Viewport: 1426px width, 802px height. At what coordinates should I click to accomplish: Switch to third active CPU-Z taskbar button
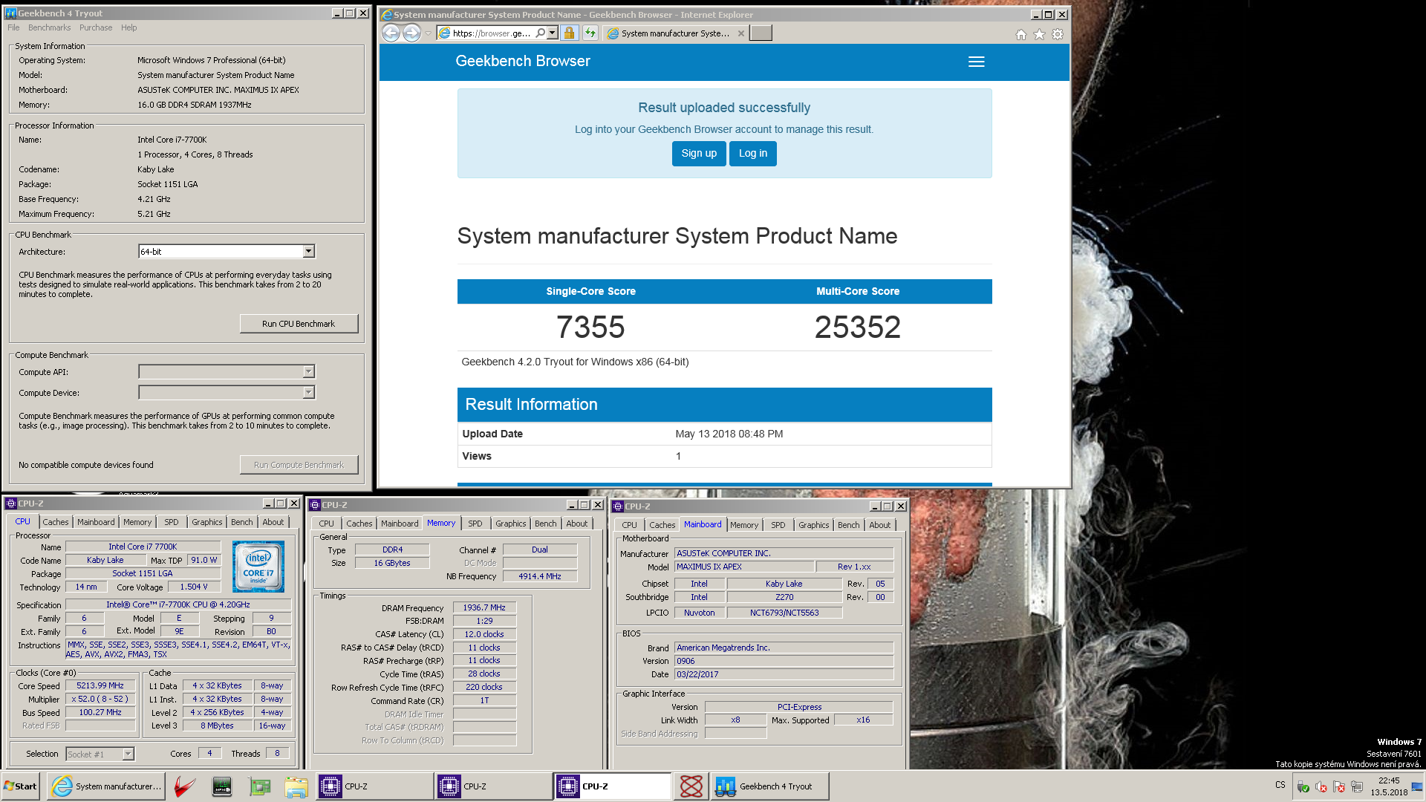(x=613, y=786)
